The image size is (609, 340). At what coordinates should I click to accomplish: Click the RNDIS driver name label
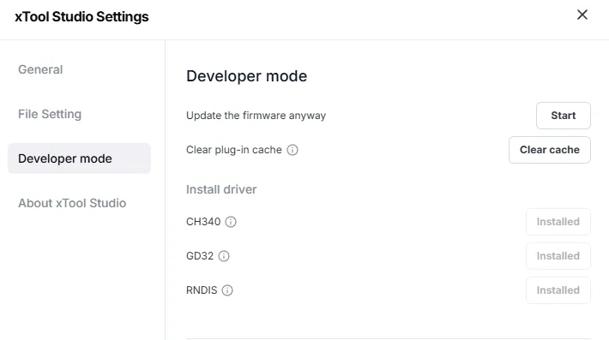(202, 290)
